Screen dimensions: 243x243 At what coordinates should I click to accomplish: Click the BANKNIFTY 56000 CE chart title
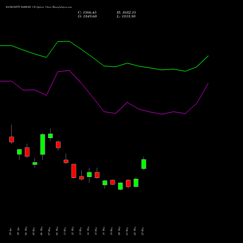39,7
